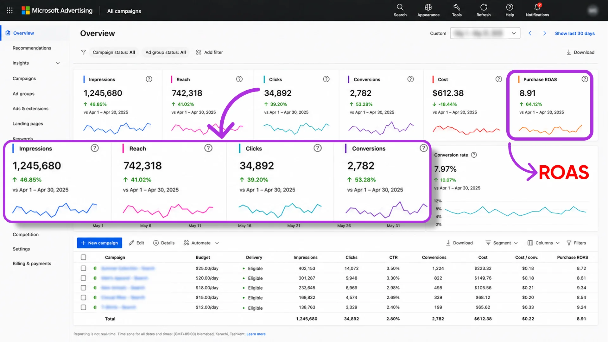Go to the previous date range arrow
This screenshot has height=342, width=608.
coord(530,33)
